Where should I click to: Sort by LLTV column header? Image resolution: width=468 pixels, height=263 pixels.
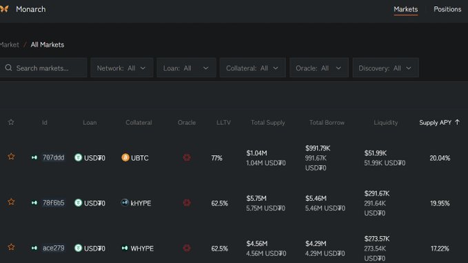[x=223, y=123]
